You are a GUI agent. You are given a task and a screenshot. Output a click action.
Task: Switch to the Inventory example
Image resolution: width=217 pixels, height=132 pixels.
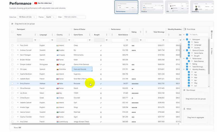click(202, 7)
